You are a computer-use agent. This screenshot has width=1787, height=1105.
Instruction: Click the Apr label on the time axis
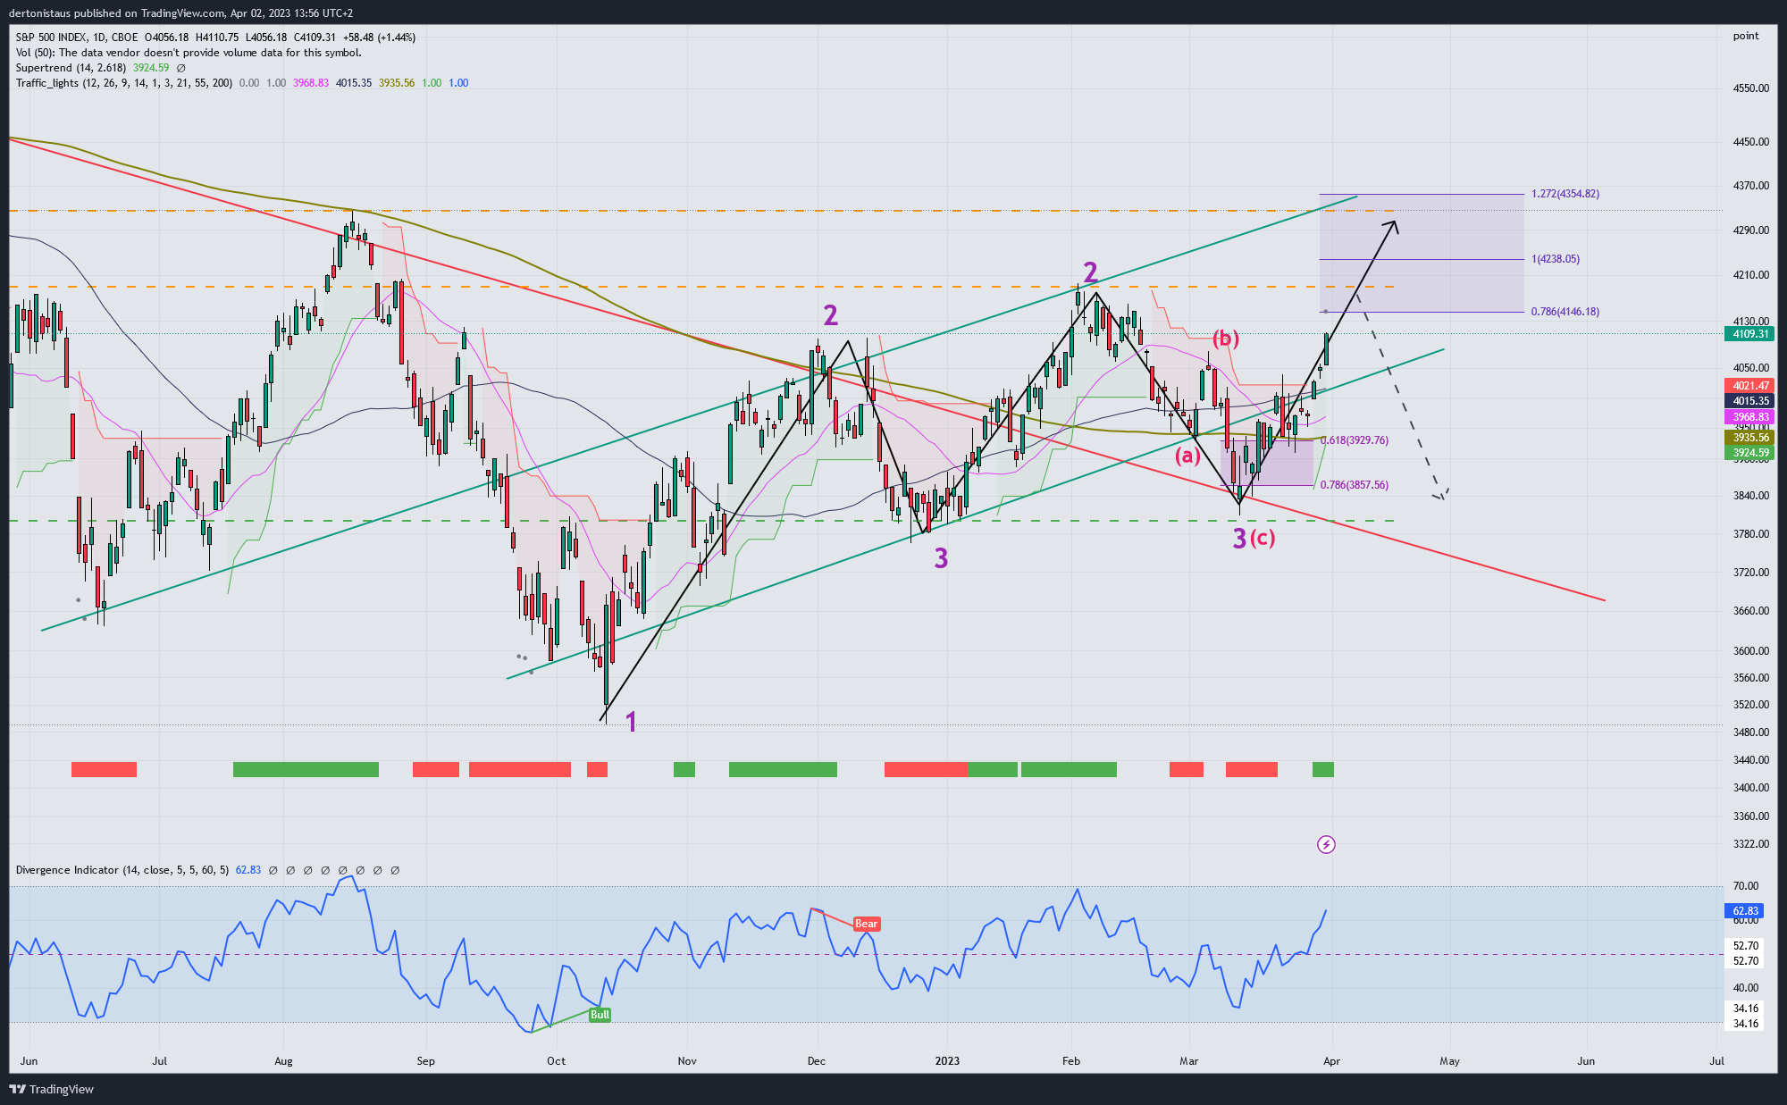click(x=1331, y=1061)
